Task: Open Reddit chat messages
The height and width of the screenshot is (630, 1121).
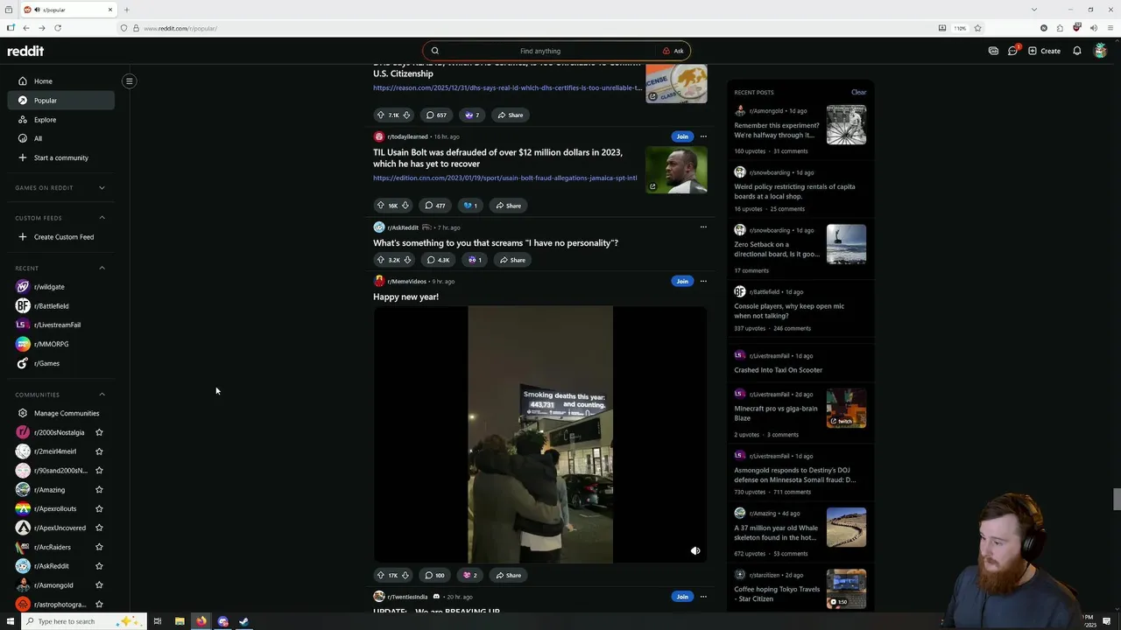Action: [1013, 51]
